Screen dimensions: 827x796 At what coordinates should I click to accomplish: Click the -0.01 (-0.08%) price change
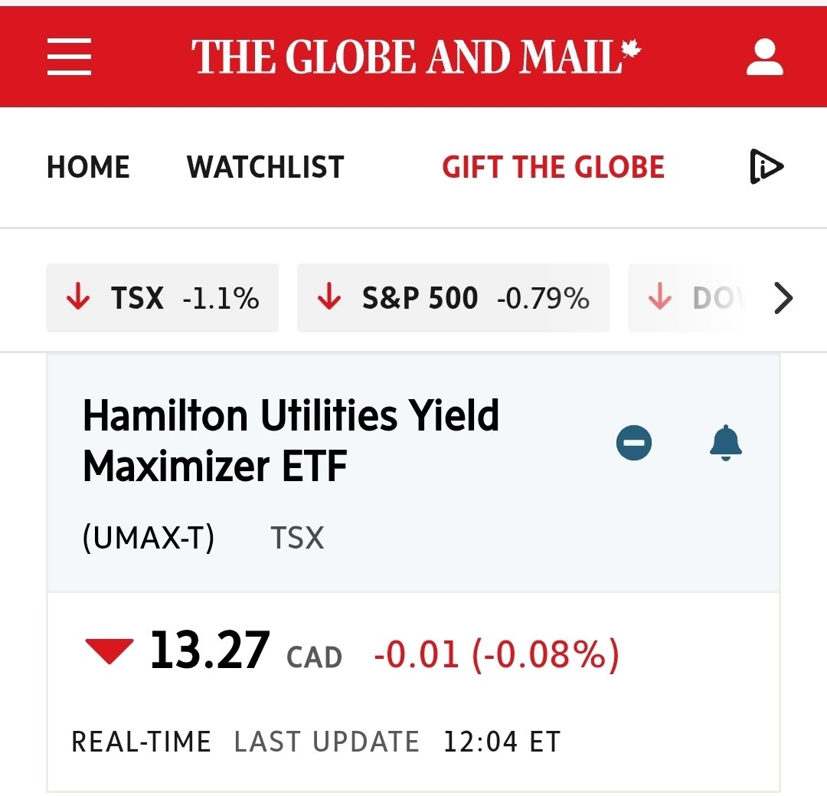(495, 656)
